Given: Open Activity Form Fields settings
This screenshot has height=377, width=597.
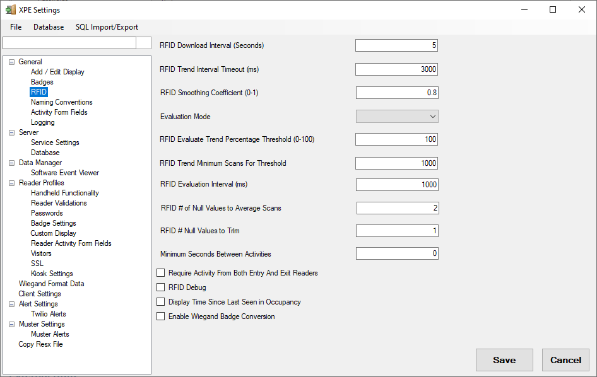Looking at the screenshot, I should coord(59,112).
